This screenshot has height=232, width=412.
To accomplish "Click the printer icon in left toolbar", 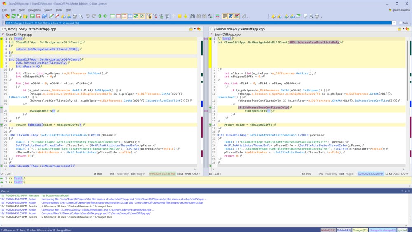I will 75,16.
